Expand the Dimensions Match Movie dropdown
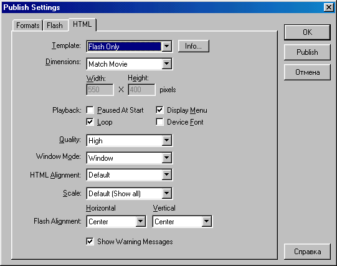 (x=129, y=64)
